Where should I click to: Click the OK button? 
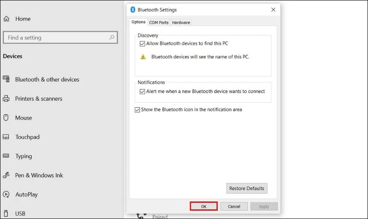tap(204, 206)
